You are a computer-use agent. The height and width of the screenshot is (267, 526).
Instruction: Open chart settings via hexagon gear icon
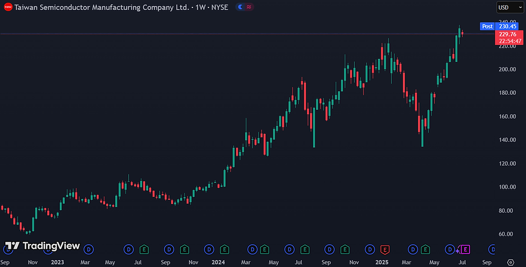[x=510, y=262]
